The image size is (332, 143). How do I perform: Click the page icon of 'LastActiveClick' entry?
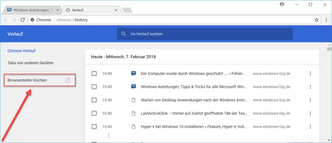coord(134,113)
